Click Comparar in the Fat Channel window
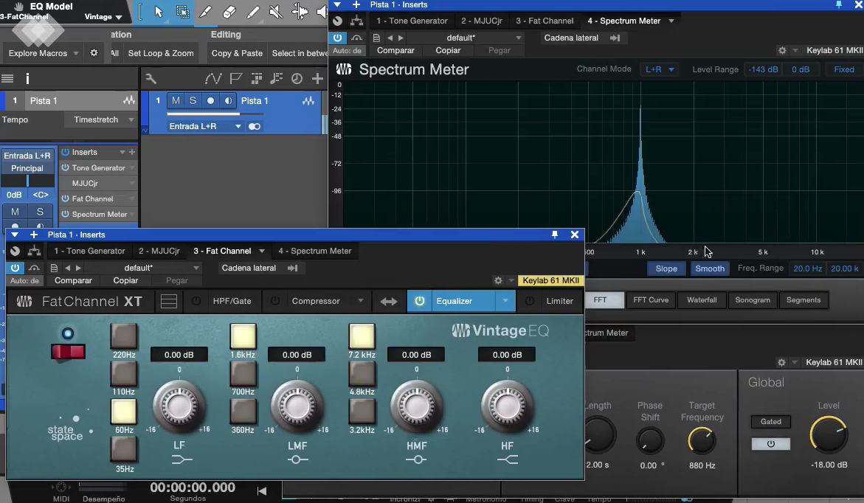 point(73,280)
